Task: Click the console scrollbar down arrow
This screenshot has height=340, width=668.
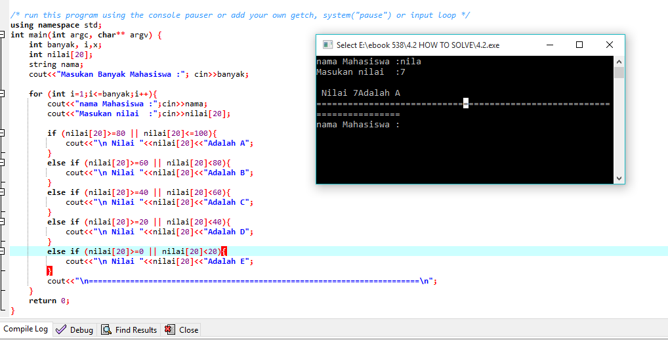Action: pyautogui.click(x=619, y=179)
